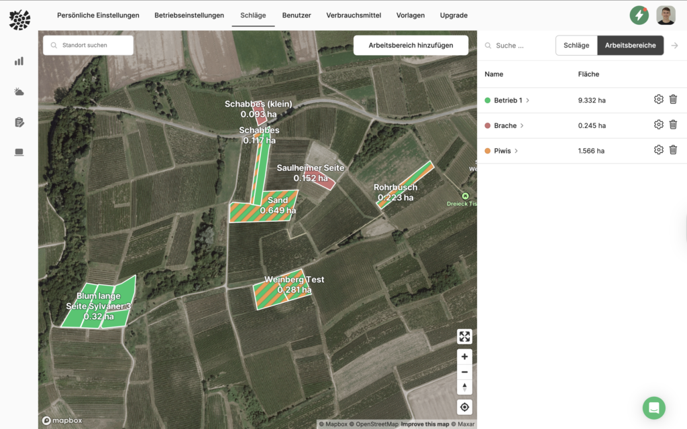Image resolution: width=687 pixels, height=429 pixels.
Task: Open the statistics bar chart sidebar icon
Action: coord(19,61)
